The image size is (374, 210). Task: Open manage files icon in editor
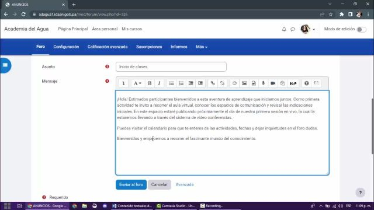pos(283,83)
